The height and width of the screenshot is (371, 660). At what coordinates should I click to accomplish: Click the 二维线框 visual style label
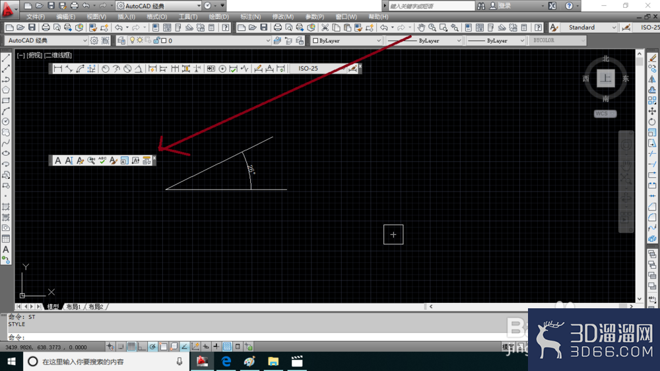(58, 55)
